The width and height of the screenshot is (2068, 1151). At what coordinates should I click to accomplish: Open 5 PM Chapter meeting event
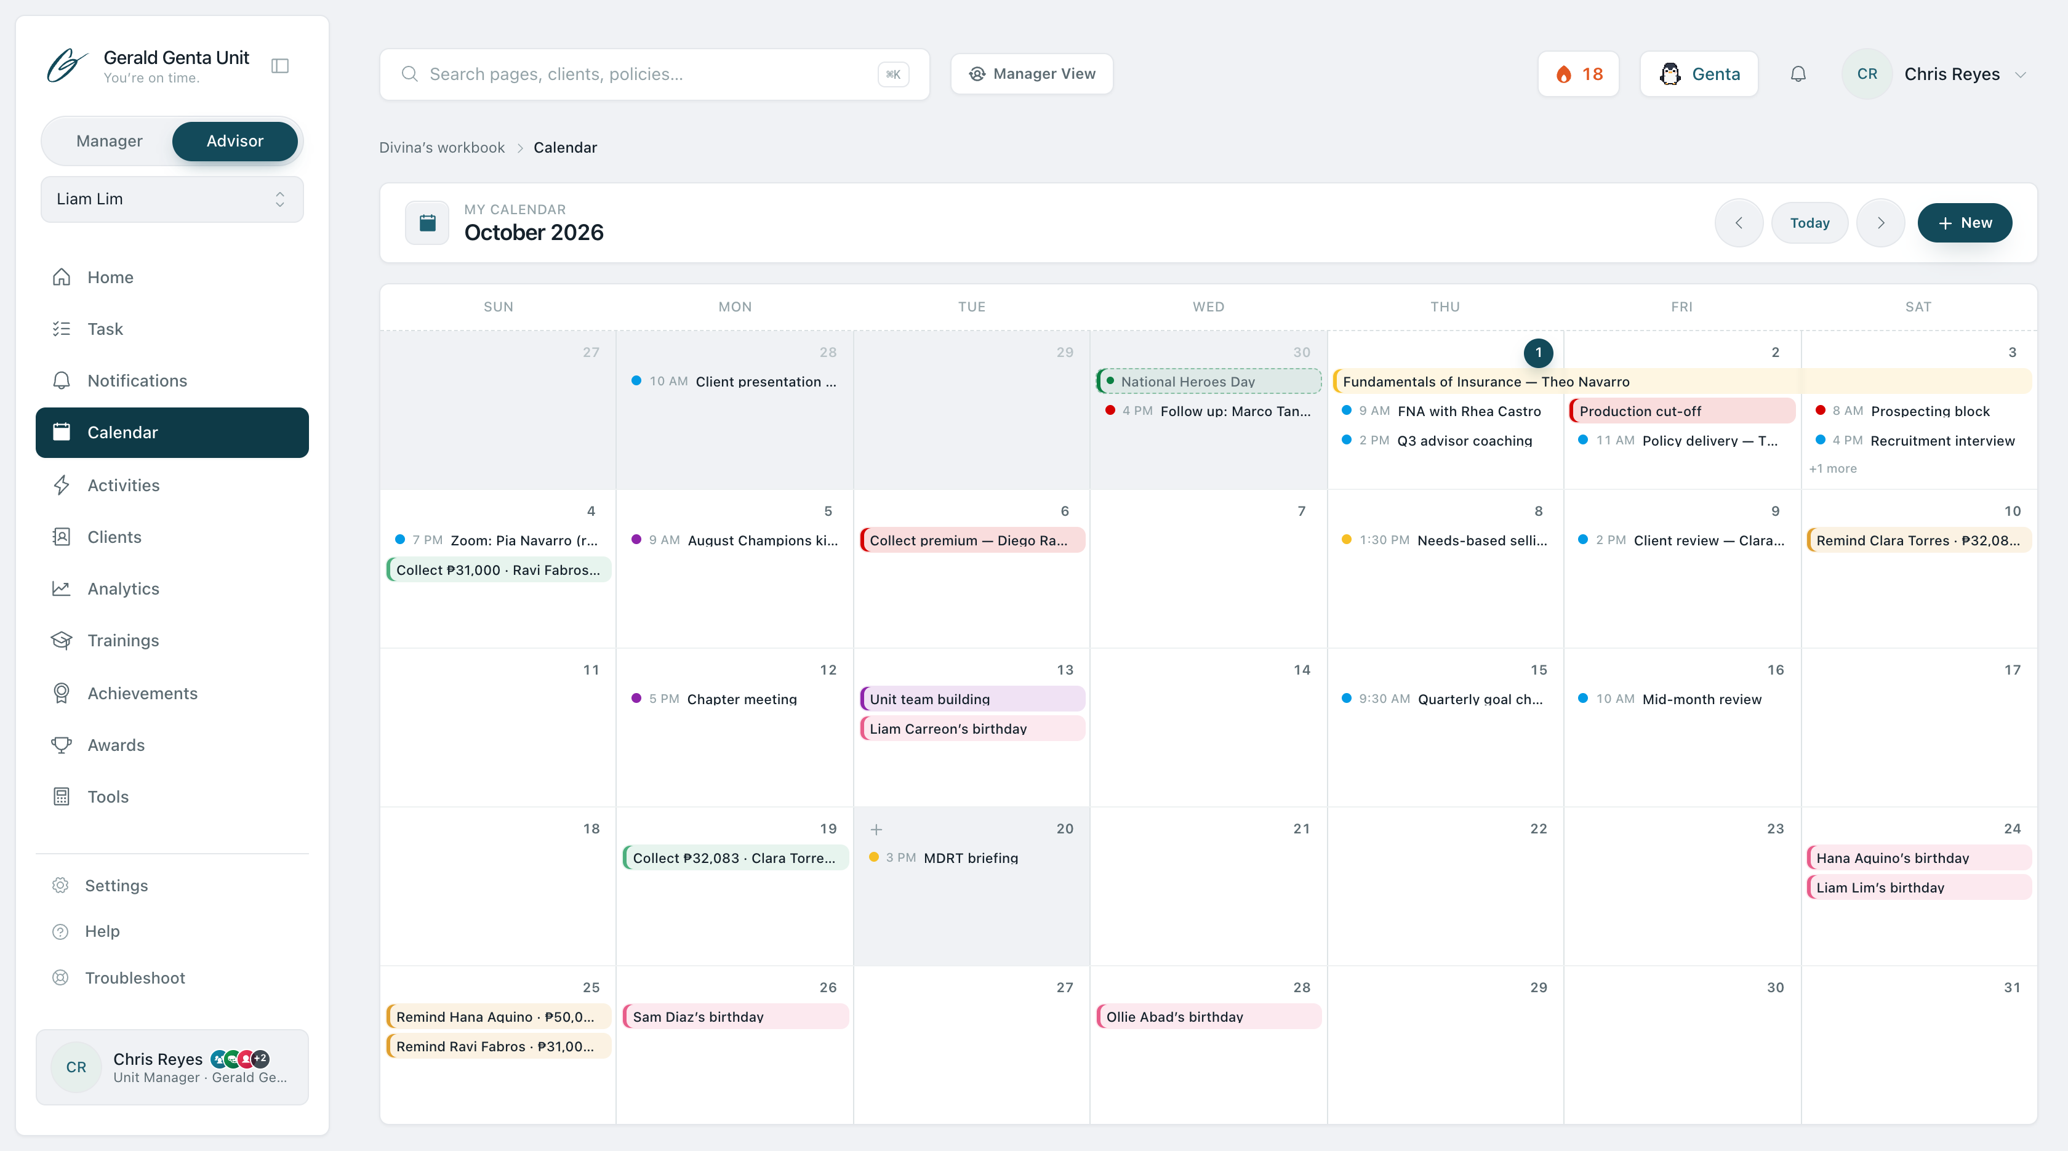click(735, 699)
